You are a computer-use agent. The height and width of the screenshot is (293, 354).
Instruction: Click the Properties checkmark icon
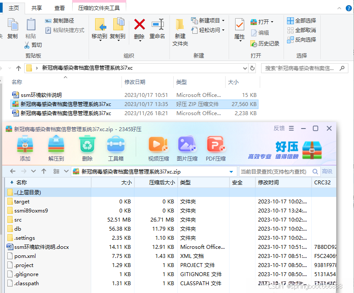tap(239, 24)
